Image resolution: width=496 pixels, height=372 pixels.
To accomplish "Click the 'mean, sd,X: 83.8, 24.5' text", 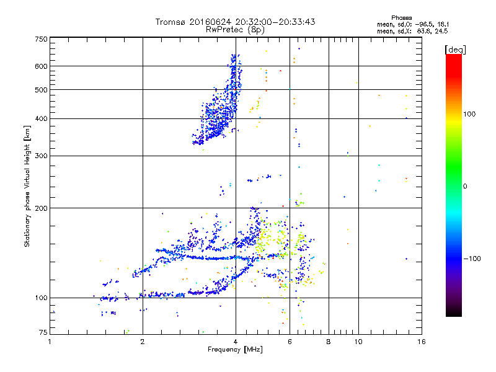I will coord(412,31).
